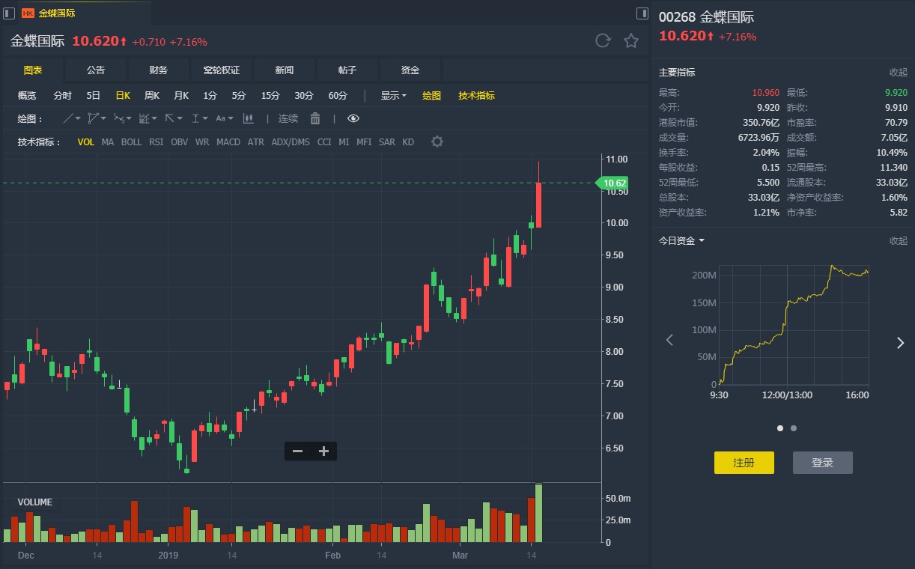Click the refresh quote icon
The width and height of the screenshot is (915, 569).
[603, 41]
